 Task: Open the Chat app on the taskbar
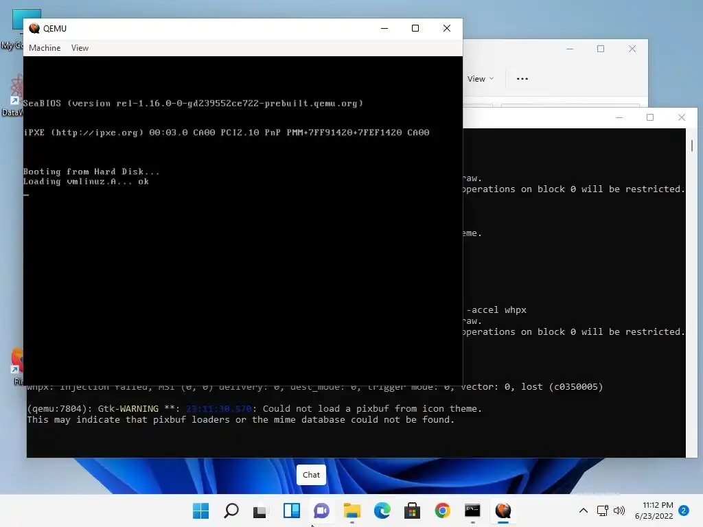[321, 511]
